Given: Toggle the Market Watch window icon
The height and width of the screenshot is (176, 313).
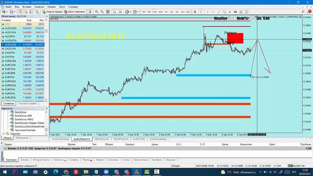Looking at the screenshot, I should click(x=21, y=12).
